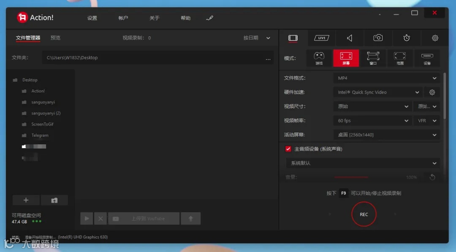The height and width of the screenshot is (252, 456).
Task: Click the F9 hotkey button
Action: pos(343,193)
